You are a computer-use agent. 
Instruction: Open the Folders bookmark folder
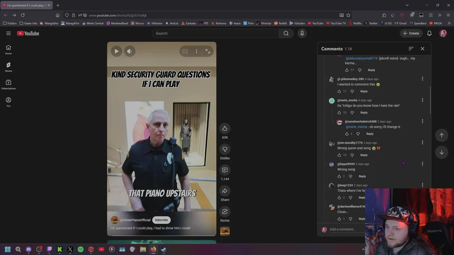click(10, 23)
